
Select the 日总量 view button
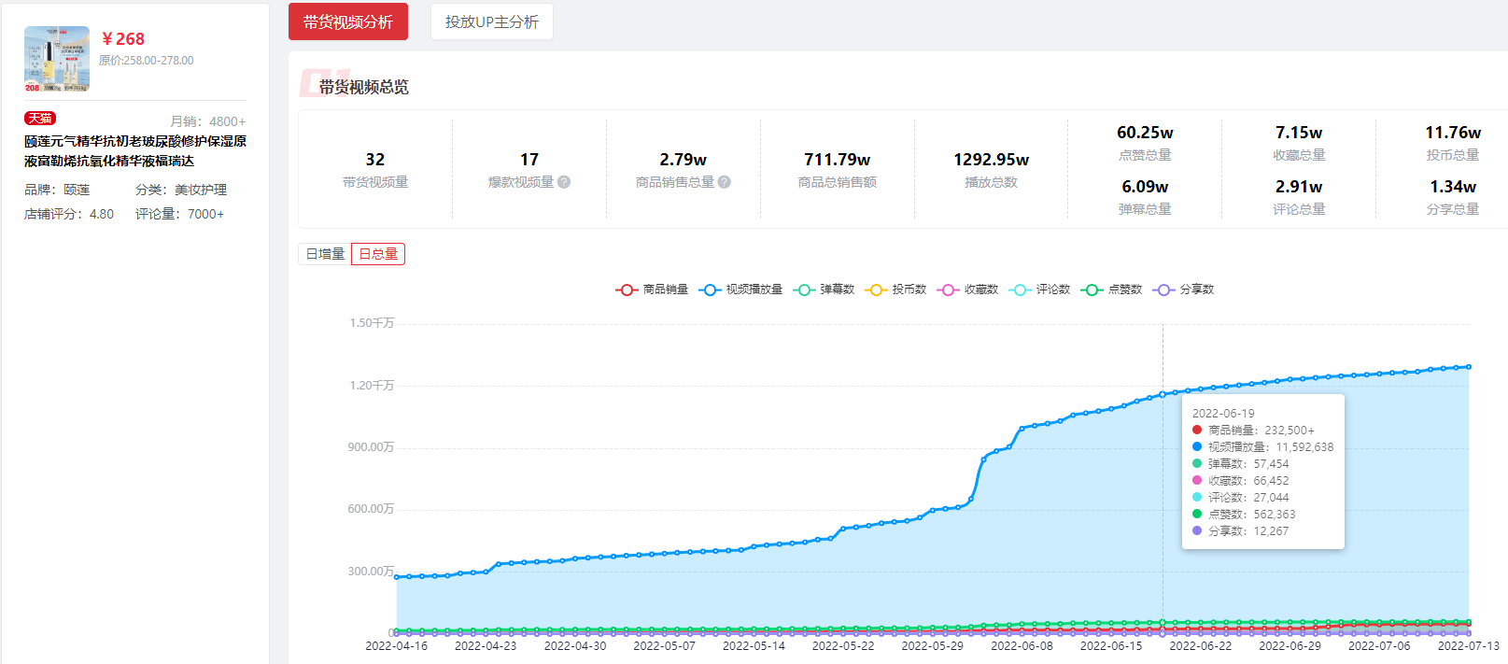tap(378, 254)
